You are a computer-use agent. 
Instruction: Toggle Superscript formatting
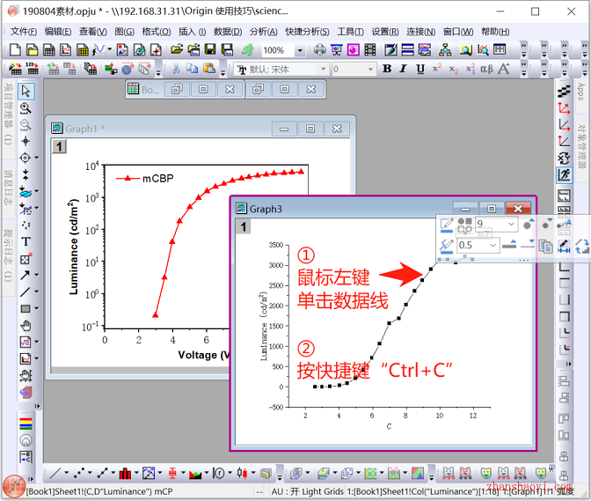click(x=437, y=69)
